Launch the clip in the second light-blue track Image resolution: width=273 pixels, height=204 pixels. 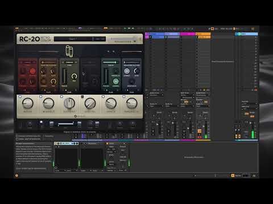166,37
